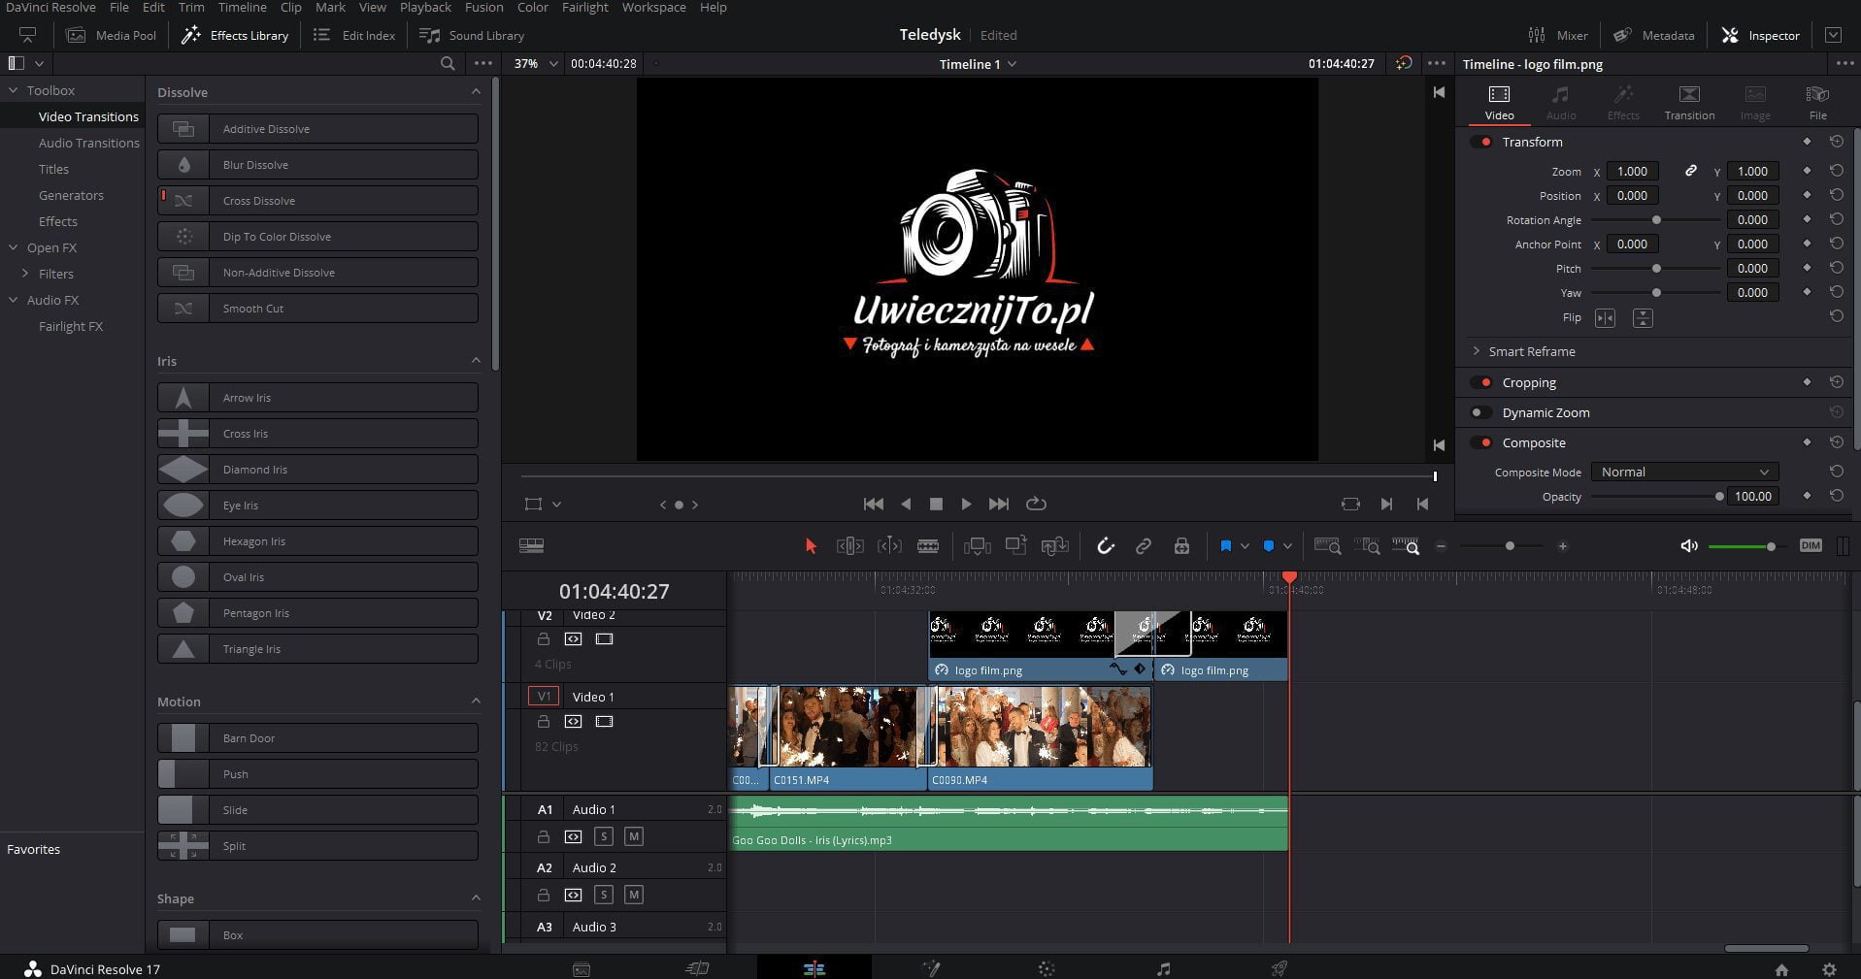Open the Playback menu
The width and height of the screenshot is (1861, 979).
click(425, 8)
